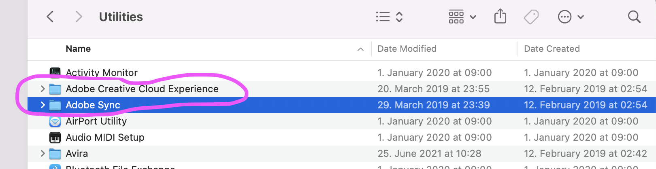Open the Share menu icon
The image size is (656, 169).
pyautogui.click(x=500, y=17)
